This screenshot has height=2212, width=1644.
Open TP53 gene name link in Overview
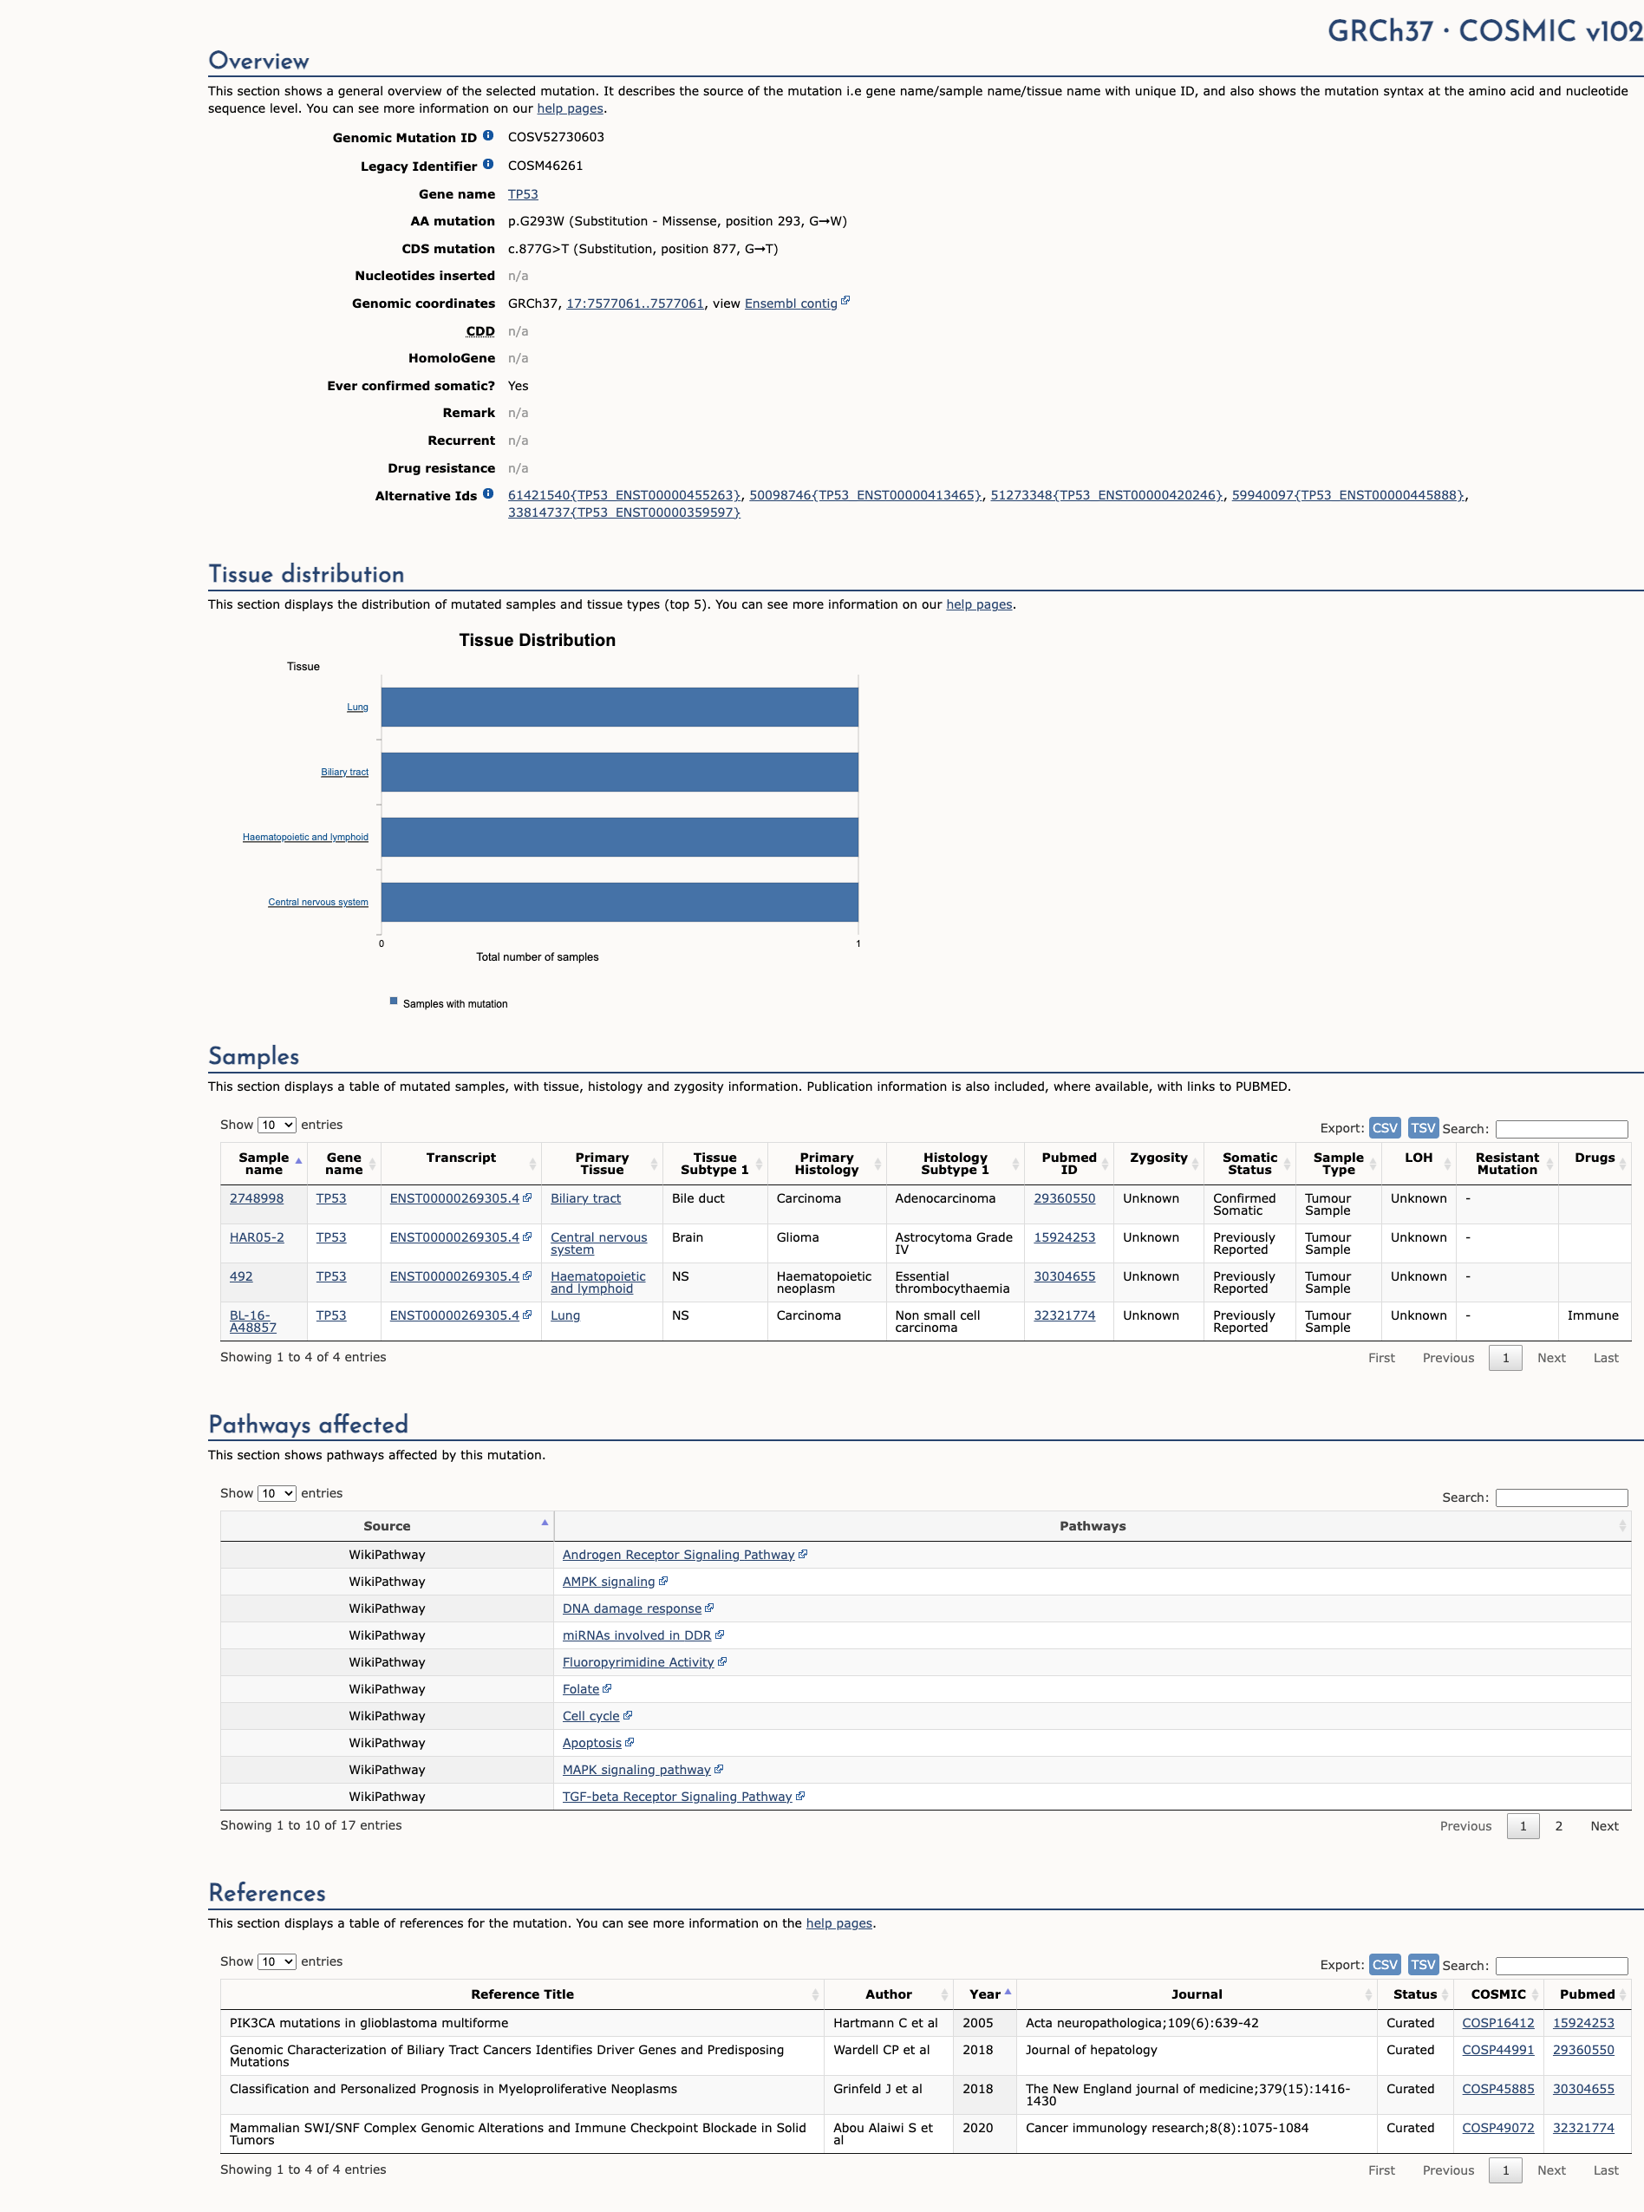coord(523,194)
